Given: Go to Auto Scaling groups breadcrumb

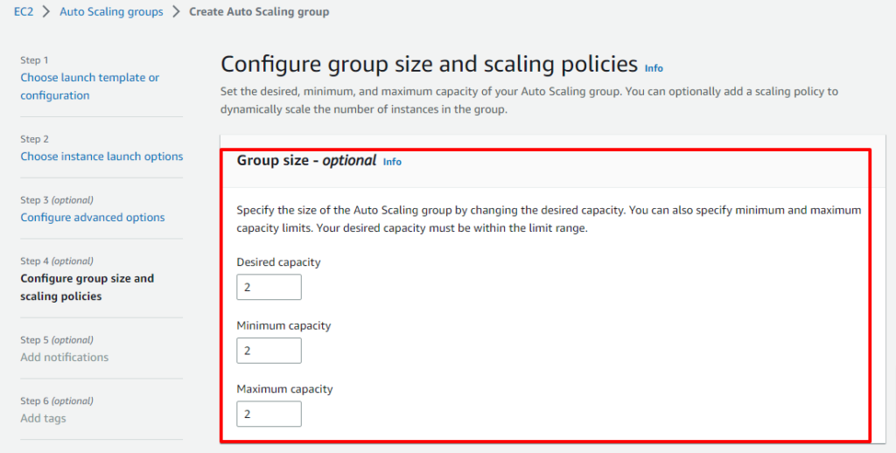Looking at the screenshot, I should coord(111,11).
